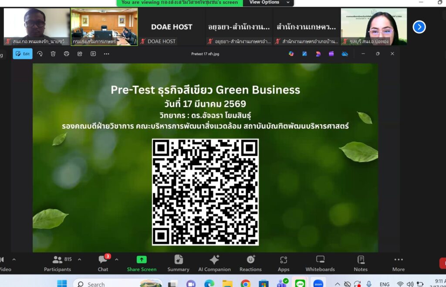Open the Zoom meeting Summary
The width and height of the screenshot is (446, 287).
pos(179,263)
